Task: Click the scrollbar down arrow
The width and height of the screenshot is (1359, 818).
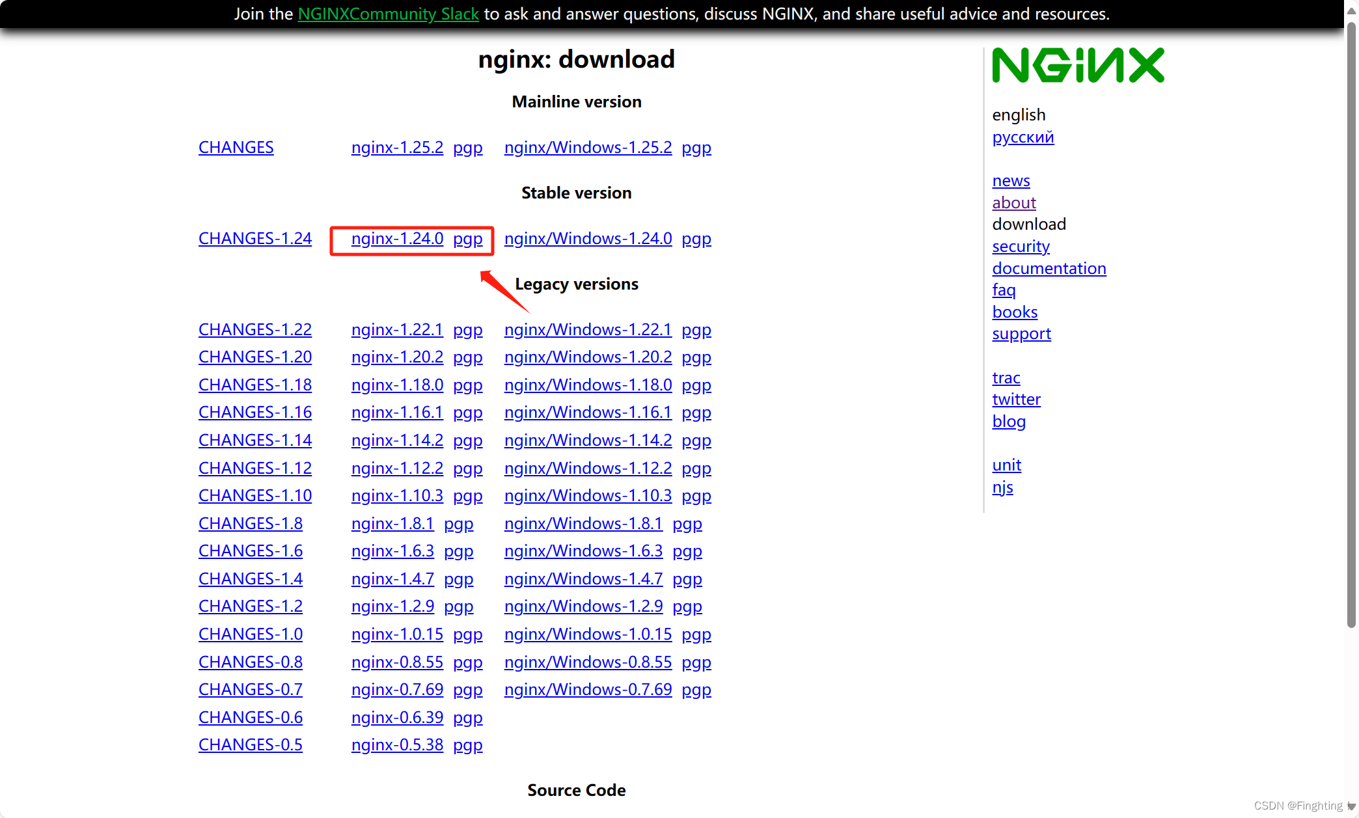Action: 1351,806
